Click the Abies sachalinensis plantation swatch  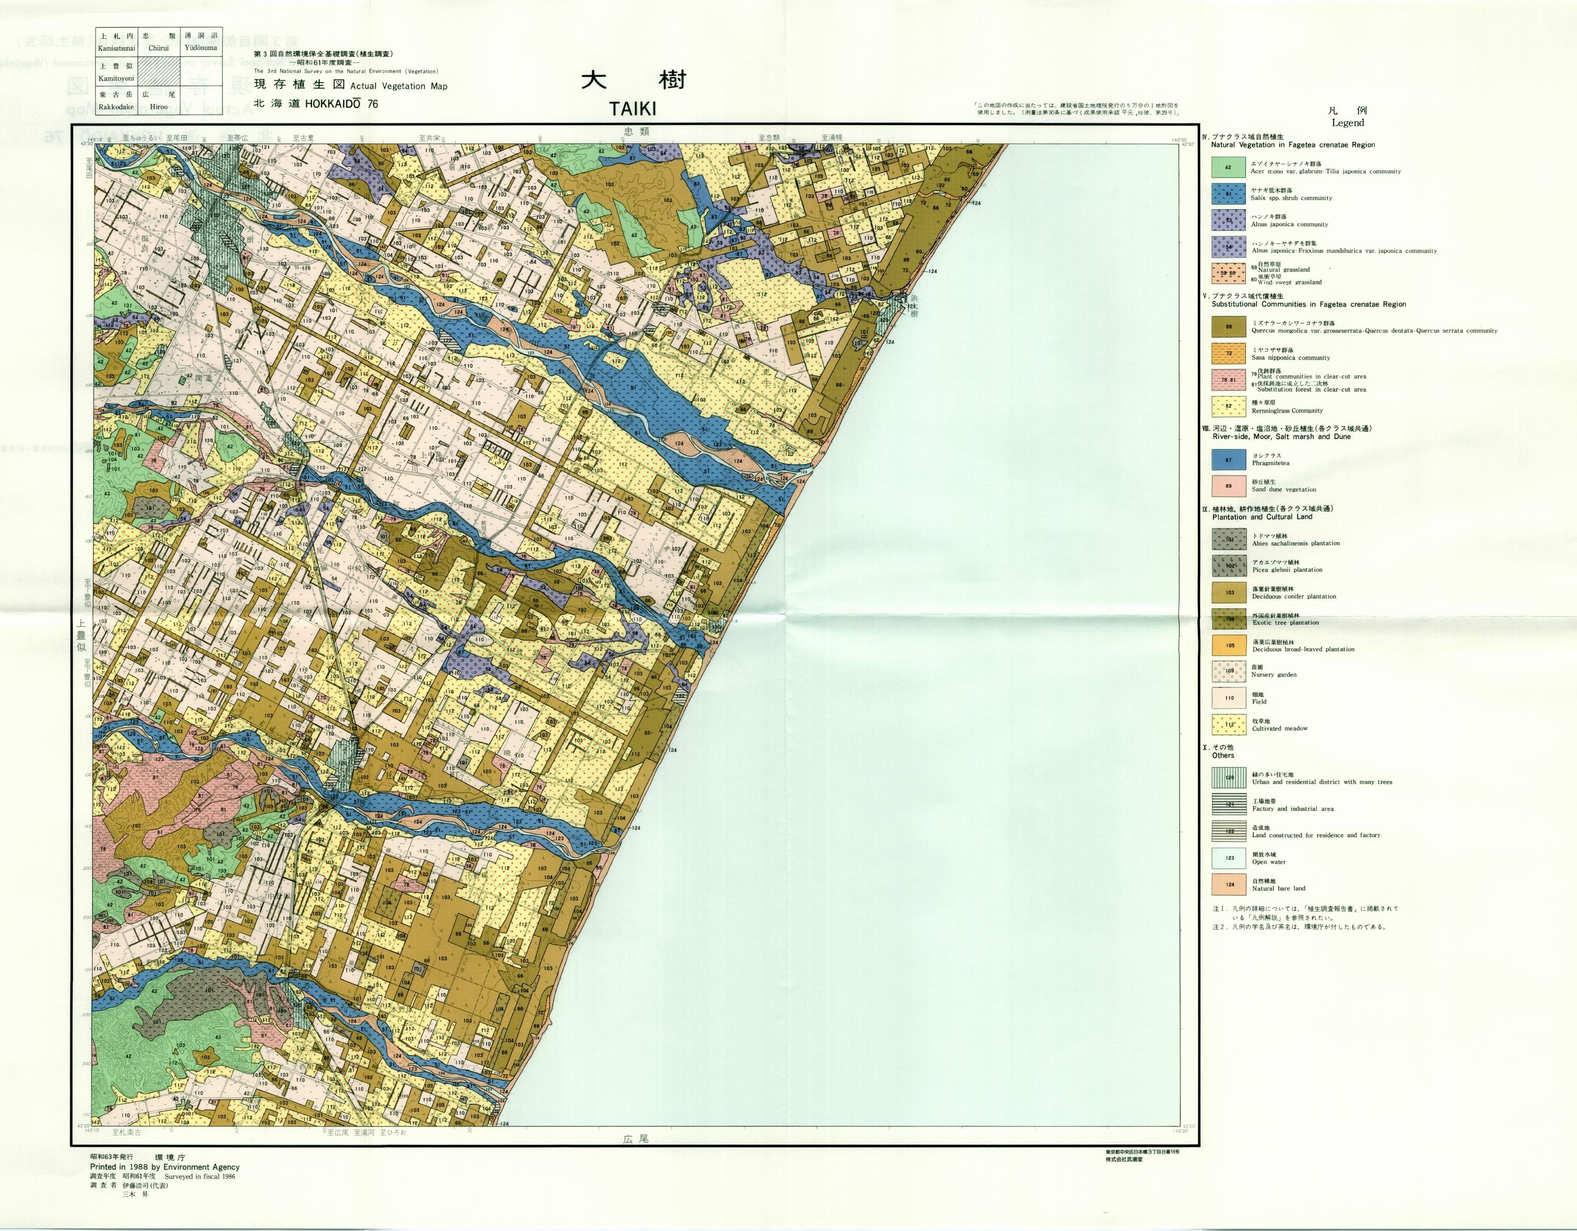[x=1229, y=540]
